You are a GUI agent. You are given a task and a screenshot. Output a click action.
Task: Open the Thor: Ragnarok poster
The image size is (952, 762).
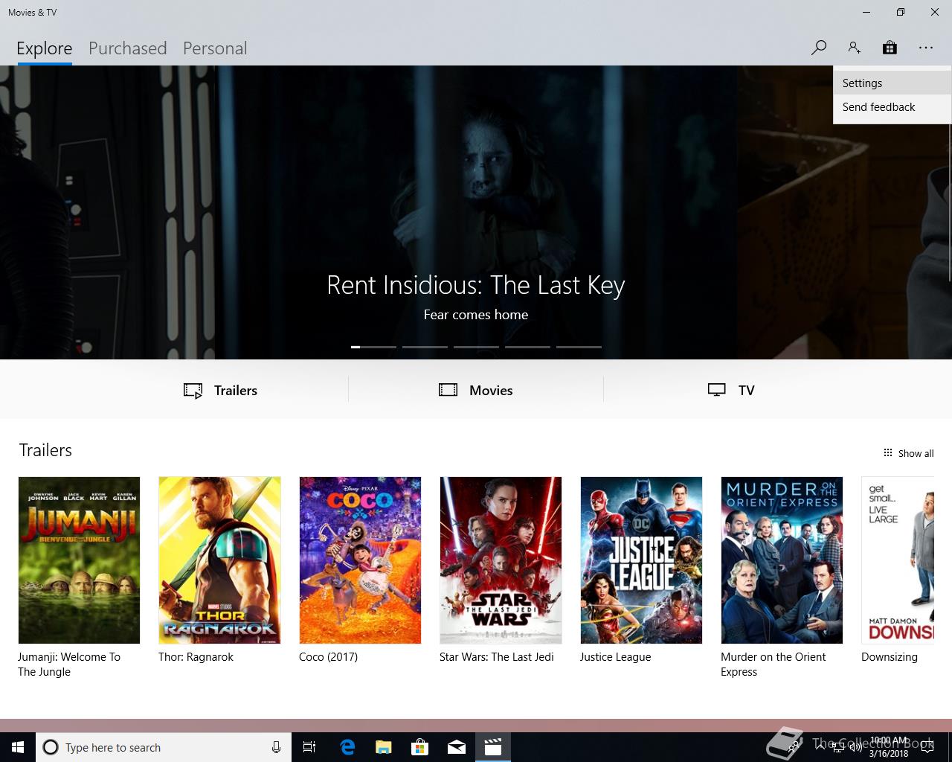[x=219, y=560]
